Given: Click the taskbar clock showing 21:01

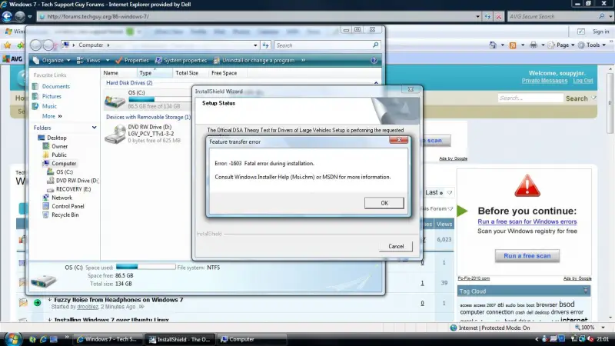Looking at the screenshot, I should pos(603,339).
